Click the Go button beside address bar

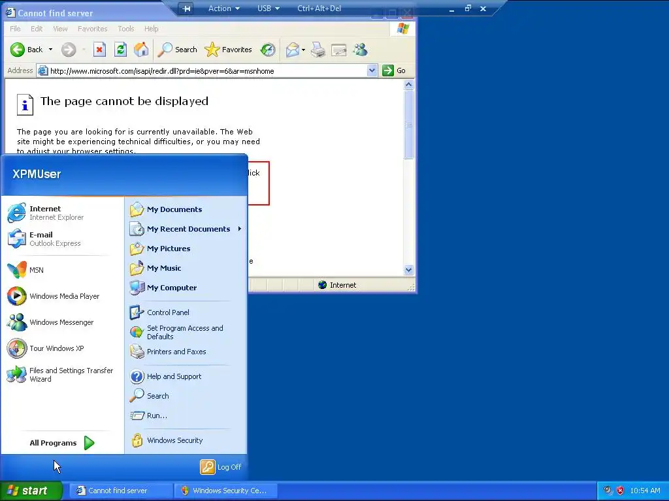[x=394, y=70]
